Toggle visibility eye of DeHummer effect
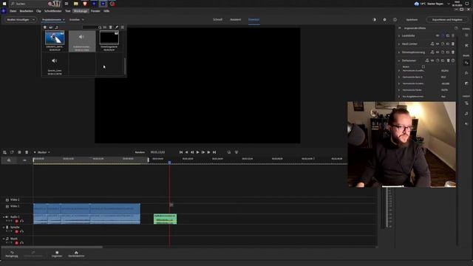This screenshot has width=473, height=266. click(x=432, y=61)
